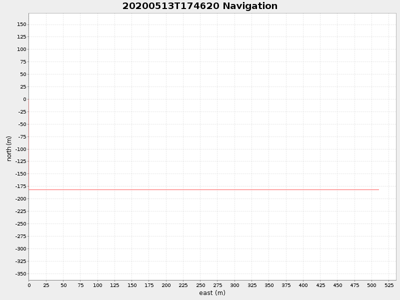Image resolution: width=400 pixels, height=300 pixels.
Task: Click the x-axis tick label 525
Action: click(x=389, y=285)
